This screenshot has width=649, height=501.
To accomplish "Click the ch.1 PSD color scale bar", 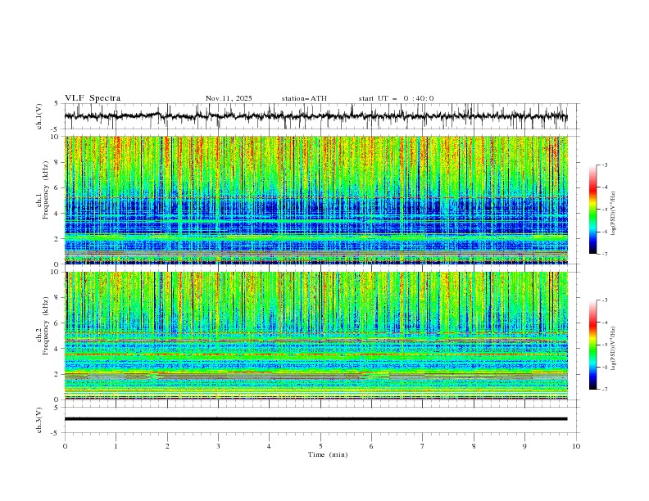I will [x=593, y=210].
